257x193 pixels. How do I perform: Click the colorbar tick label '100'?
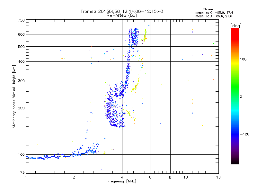pyautogui.click(x=243, y=59)
